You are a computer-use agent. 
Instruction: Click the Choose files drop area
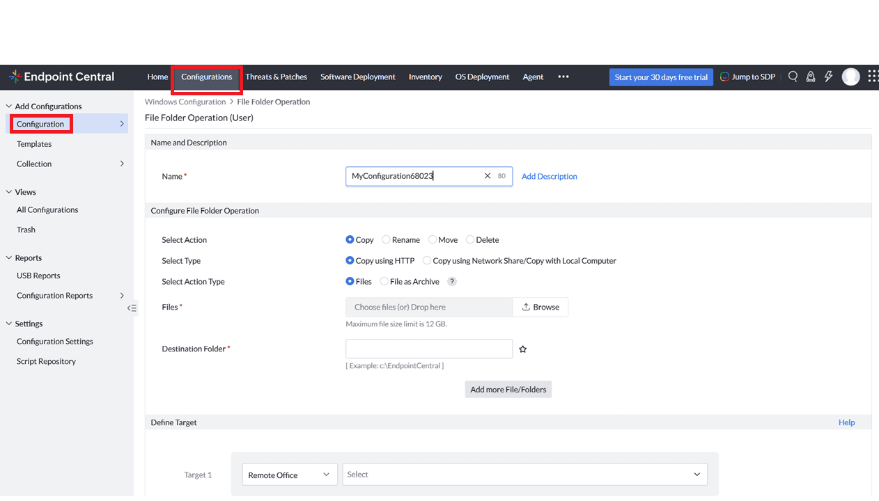coord(429,307)
